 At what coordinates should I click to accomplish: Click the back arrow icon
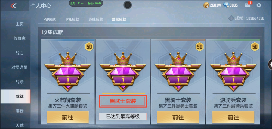[13, 6]
